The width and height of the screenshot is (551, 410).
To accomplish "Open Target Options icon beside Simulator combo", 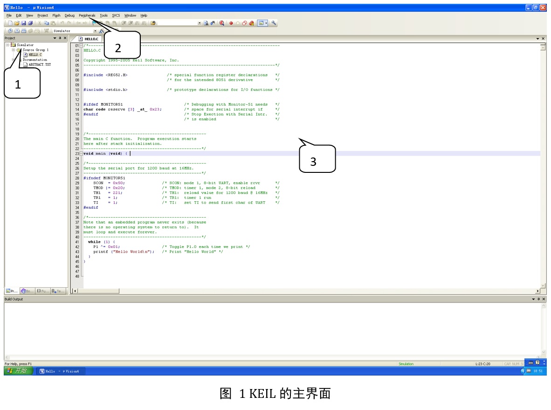I will pos(102,31).
